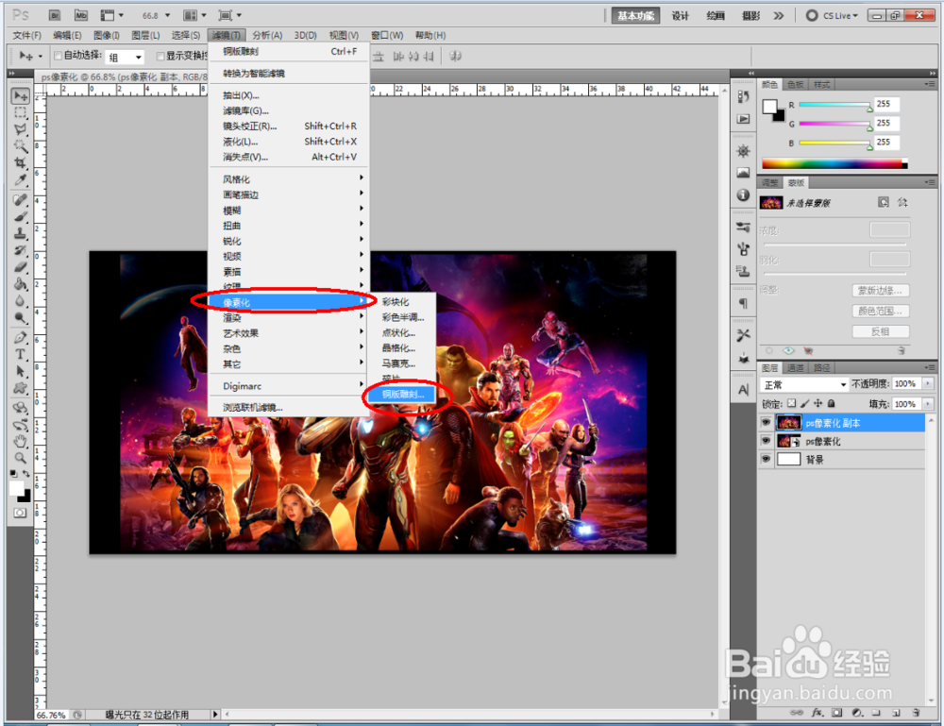Toggle lock position icon
The height and width of the screenshot is (726, 944).
(x=818, y=404)
